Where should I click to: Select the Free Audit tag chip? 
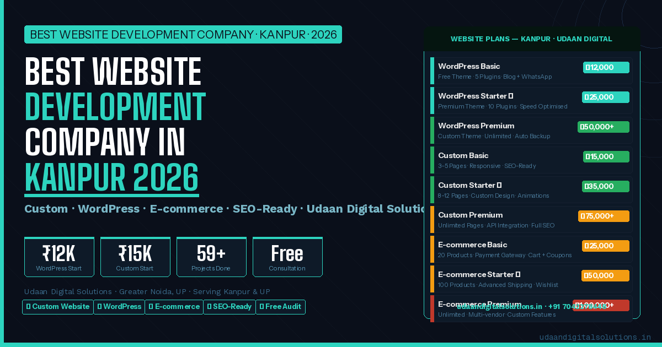click(x=281, y=307)
